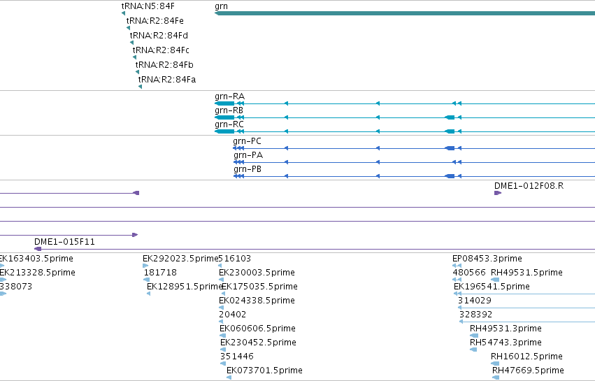Image resolution: width=595 pixels, height=381 pixels.
Task: Select the grn gene bar
Action: (x=405, y=13)
